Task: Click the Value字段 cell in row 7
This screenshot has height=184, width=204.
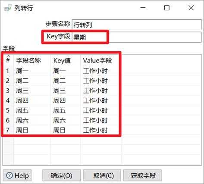Action: click(101, 130)
